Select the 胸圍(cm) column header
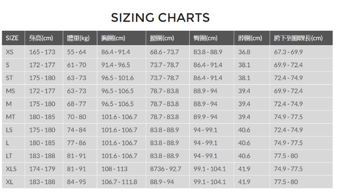 [121, 38]
